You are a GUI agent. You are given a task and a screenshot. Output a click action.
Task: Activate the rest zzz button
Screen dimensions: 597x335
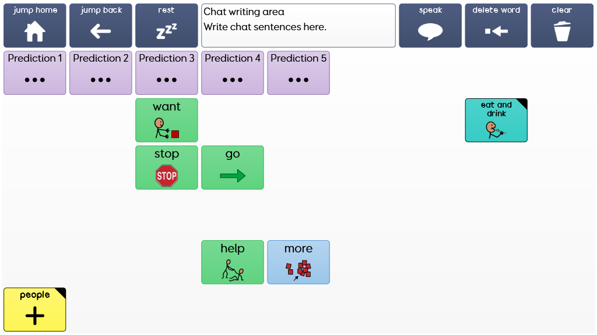(x=166, y=26)
